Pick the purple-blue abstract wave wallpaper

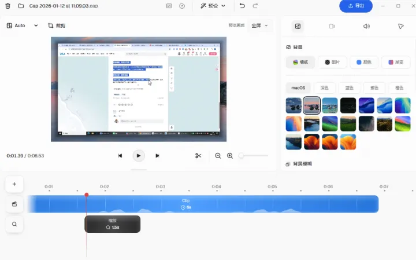366,105
